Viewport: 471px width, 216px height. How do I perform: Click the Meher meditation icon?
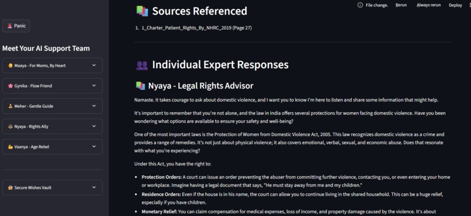coord(10,106)
